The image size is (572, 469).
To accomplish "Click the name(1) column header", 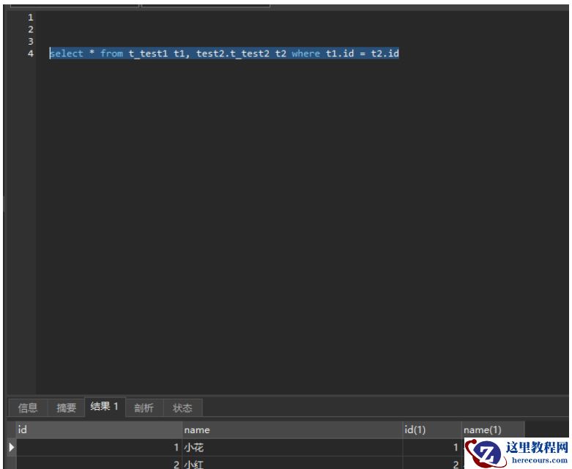I will click(x=493, y=429).
